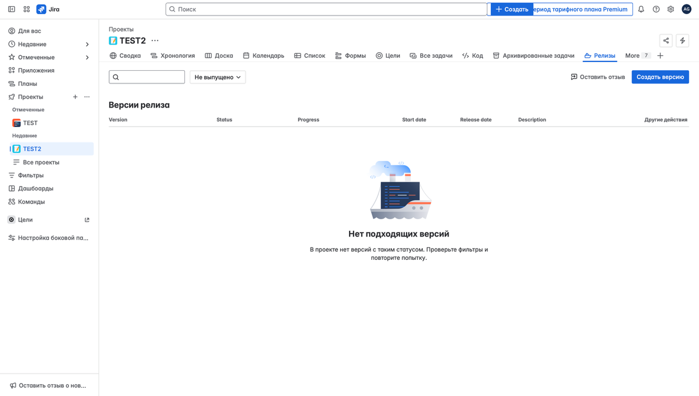Image resolution: width=699 pixels, height=396 pixels.
Task: Click the version search input field
Action: 147,77
